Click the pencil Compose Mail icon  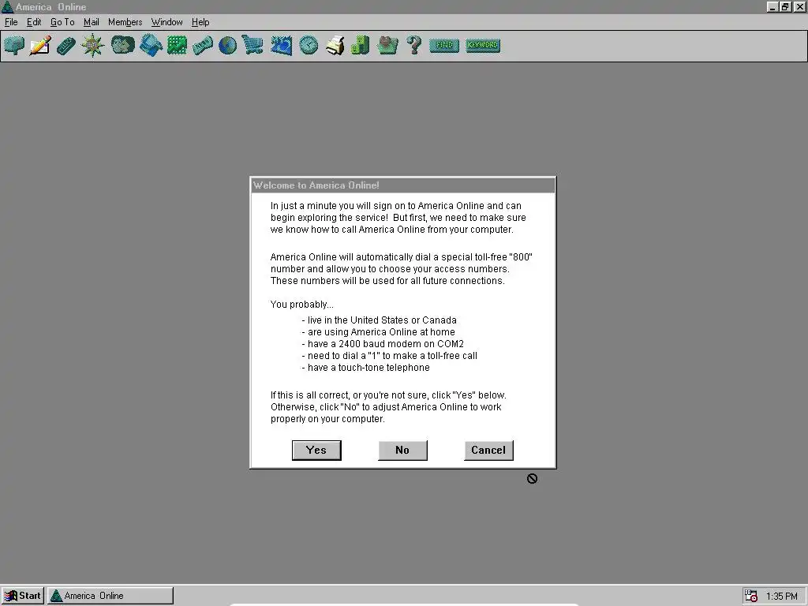tap(40, 45)
